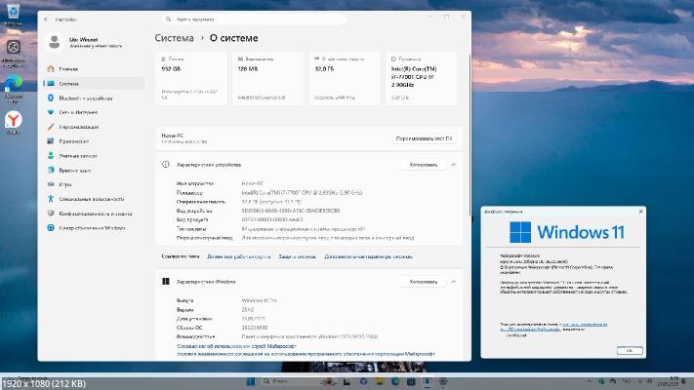The width and height of the screenshot is (694, 390).
Task: Copy device specifications with Копировать
Action: [x=423, y=165]
